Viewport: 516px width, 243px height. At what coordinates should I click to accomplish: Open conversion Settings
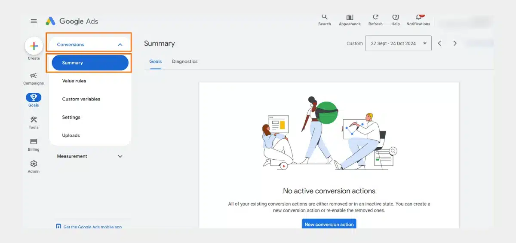71,117
